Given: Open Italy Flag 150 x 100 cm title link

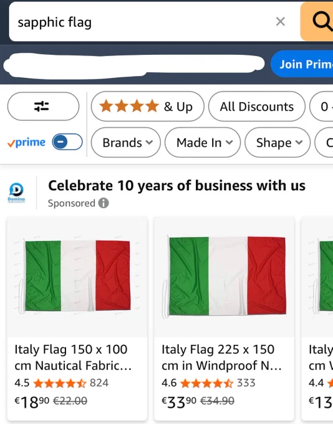Looking at the screenshot, I should 73,357.
